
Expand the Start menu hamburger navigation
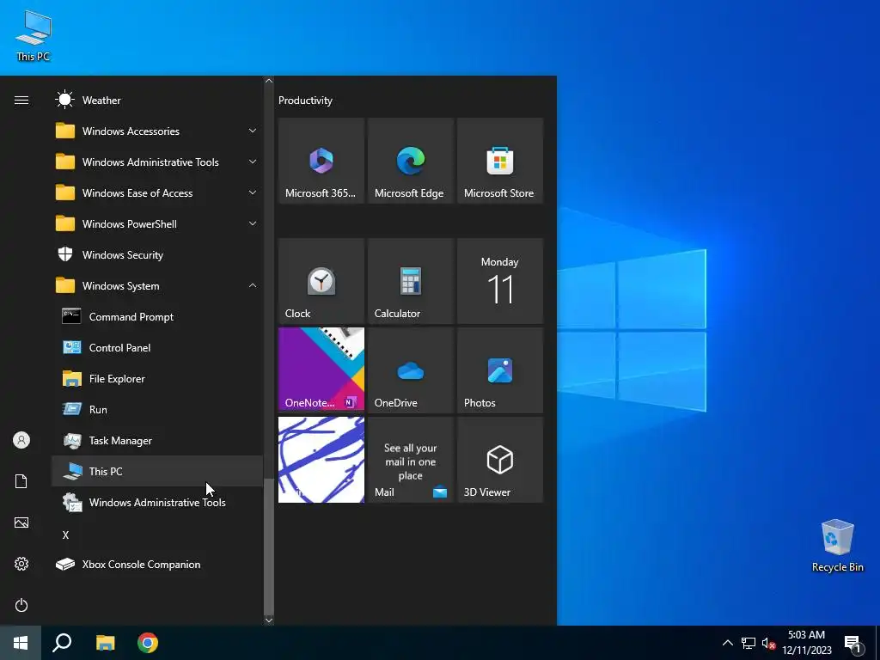(x=21, y=100)
